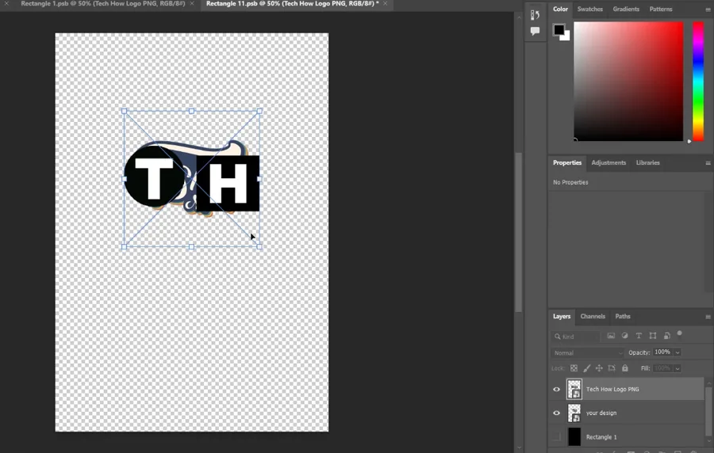Switch to Rectangle 1.psb document tab

click(x=103, y=4)
